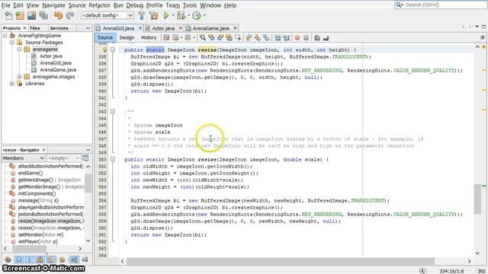This screenshot has height=274, width=488.
Task: Click the New Project toolbar icon
Action: click(20, 15)
